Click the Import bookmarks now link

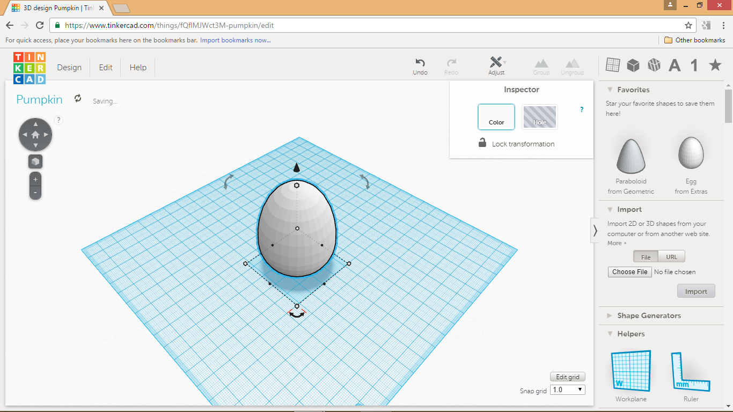(234, 40)
